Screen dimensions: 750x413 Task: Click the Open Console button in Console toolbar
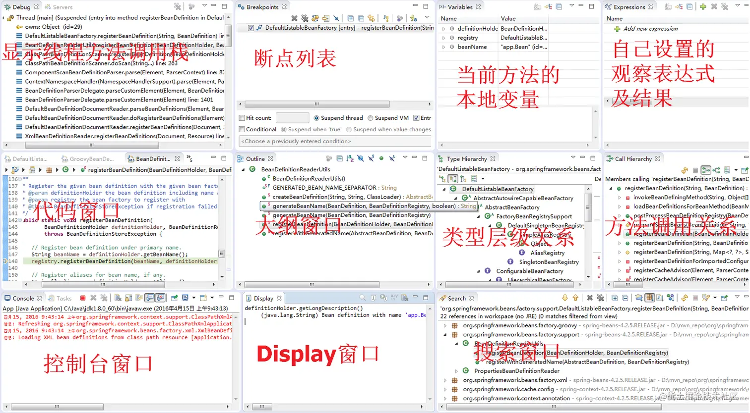coord(202,299)
